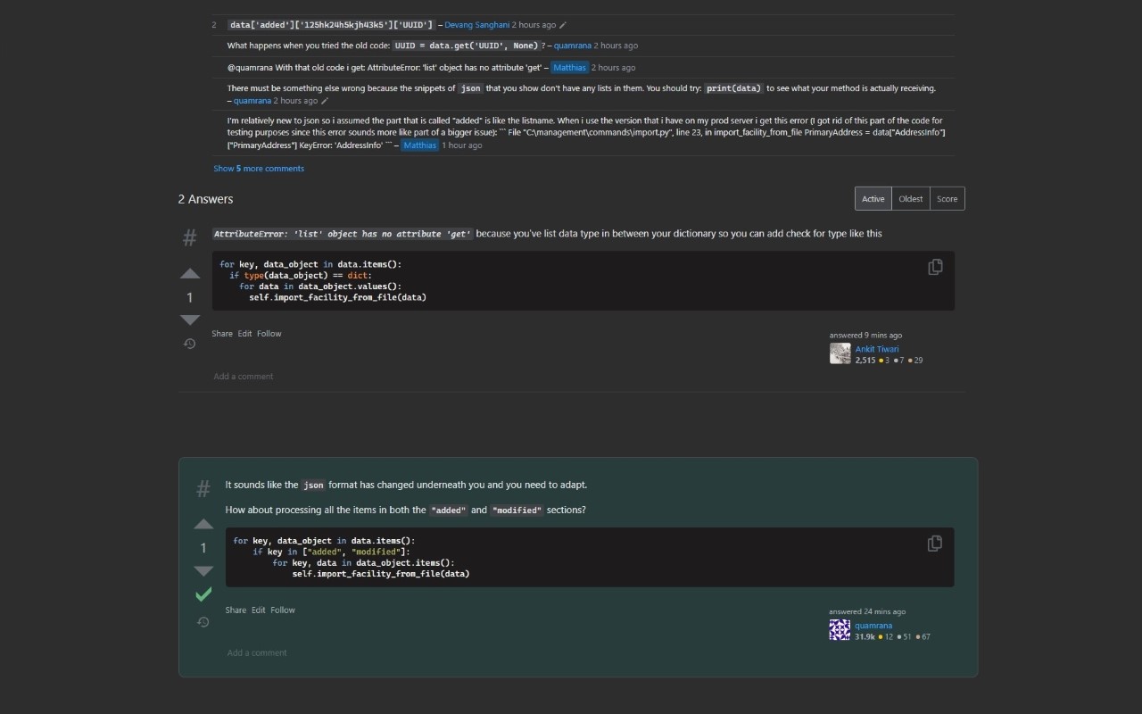
Task: Switch to the Oldest answers tab
Action: point(910,198)
